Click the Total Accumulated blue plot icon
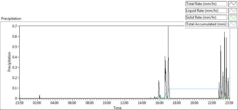238x110 pixels. [x=233, y=24]
